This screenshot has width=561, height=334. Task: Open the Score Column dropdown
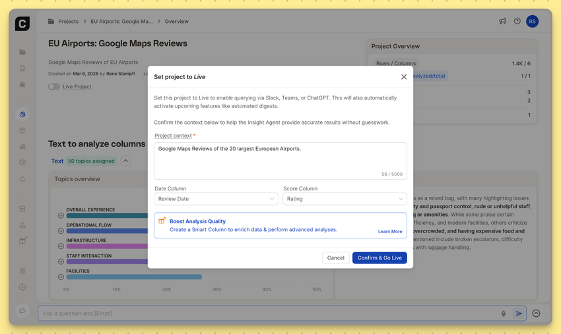pos(345,199)
